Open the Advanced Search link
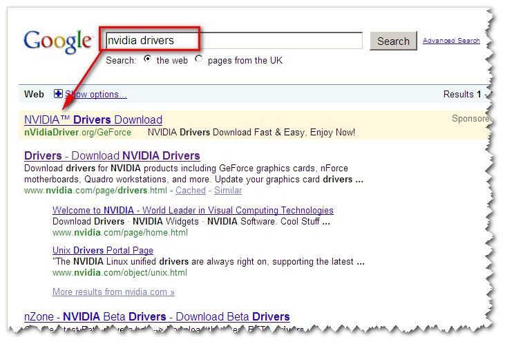 [451, 41]
